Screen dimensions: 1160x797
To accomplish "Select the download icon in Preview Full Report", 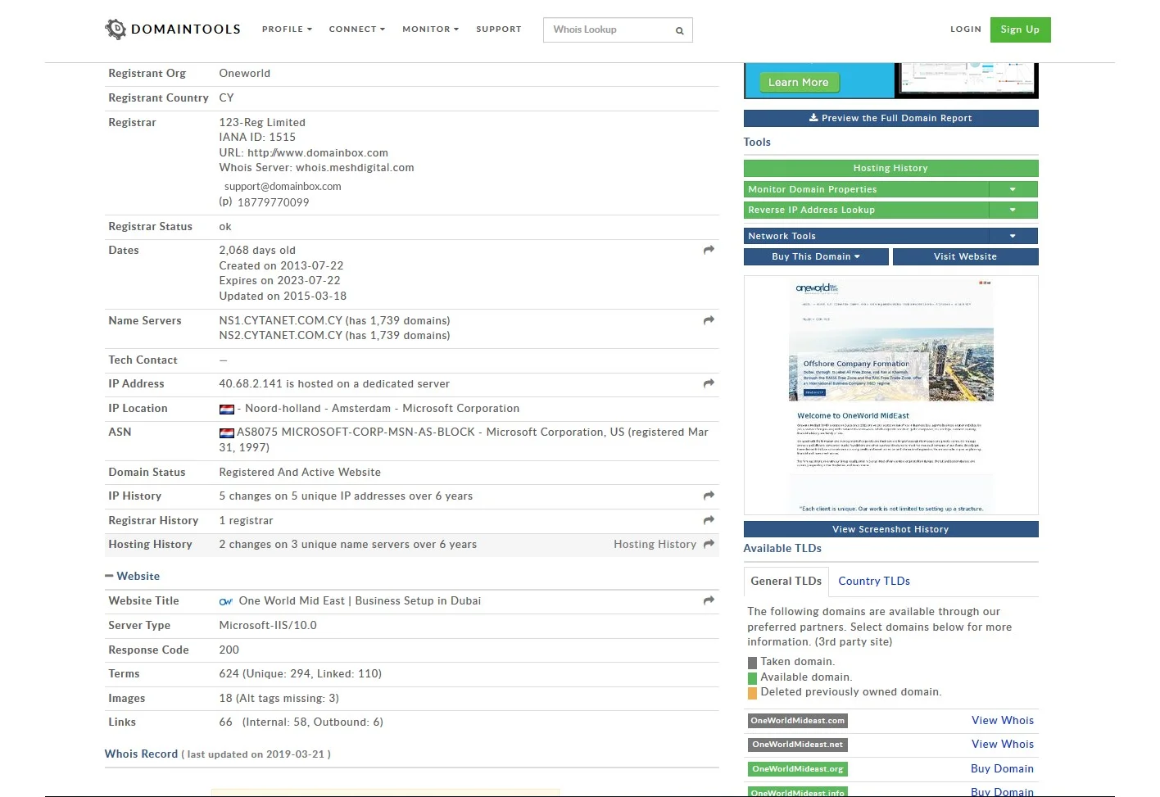I will point(813,118).
